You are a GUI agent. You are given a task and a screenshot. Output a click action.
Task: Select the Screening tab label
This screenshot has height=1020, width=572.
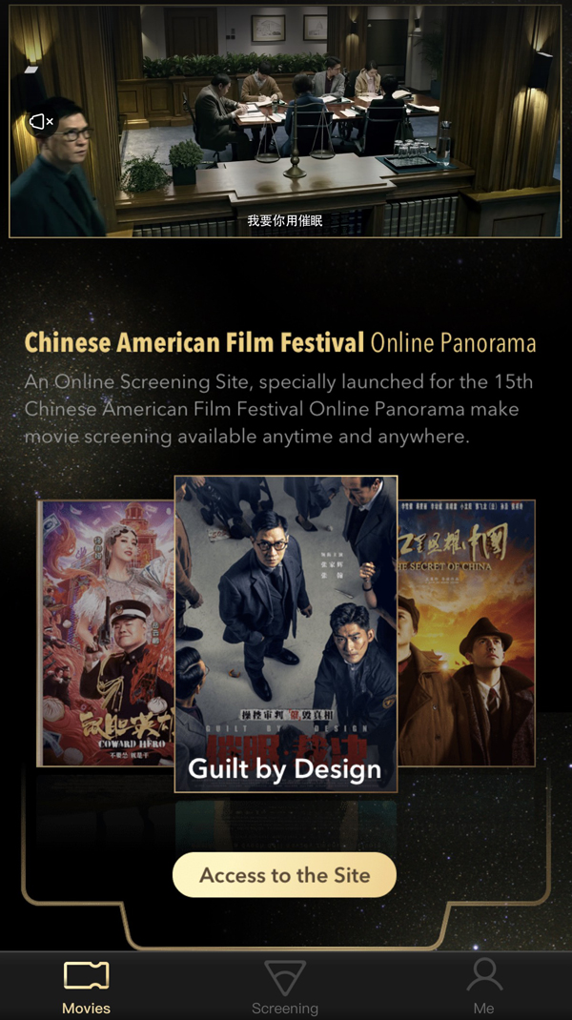point(285,1008)
